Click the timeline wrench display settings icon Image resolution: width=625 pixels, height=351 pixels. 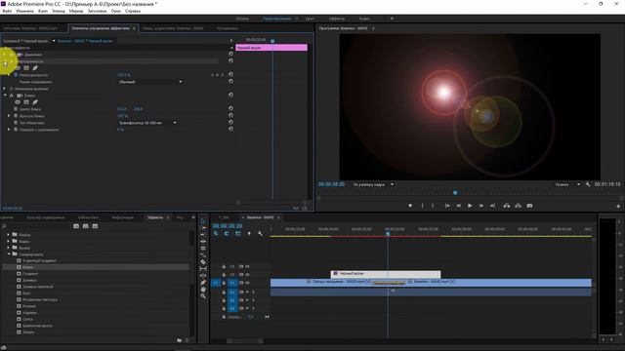(261, 234)
